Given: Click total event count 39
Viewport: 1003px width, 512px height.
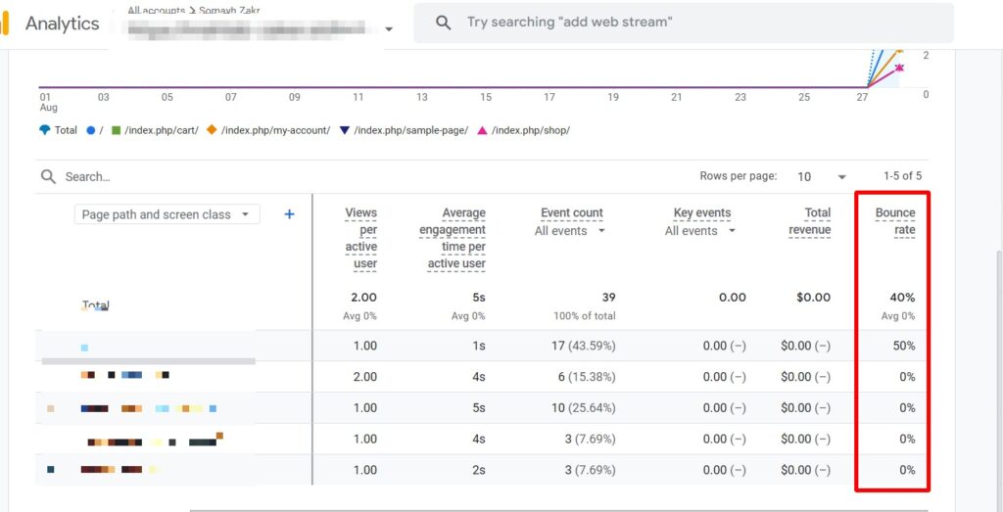Looking at the screenshot, I should tap(608, 298).
